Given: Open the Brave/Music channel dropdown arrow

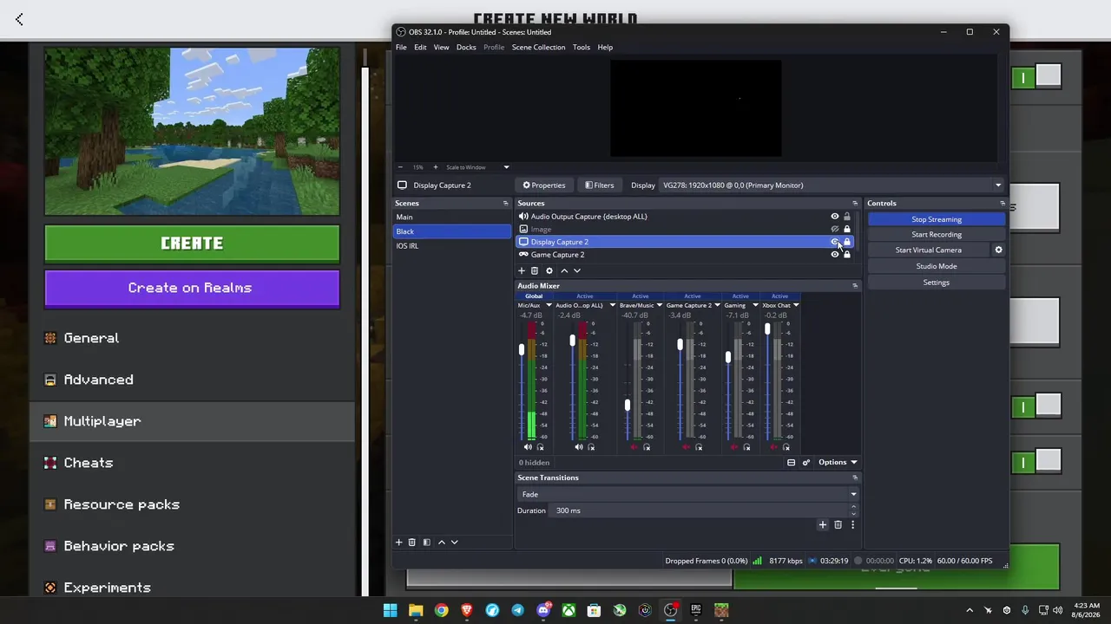Looking at the screenshot, I should point(660,305).
